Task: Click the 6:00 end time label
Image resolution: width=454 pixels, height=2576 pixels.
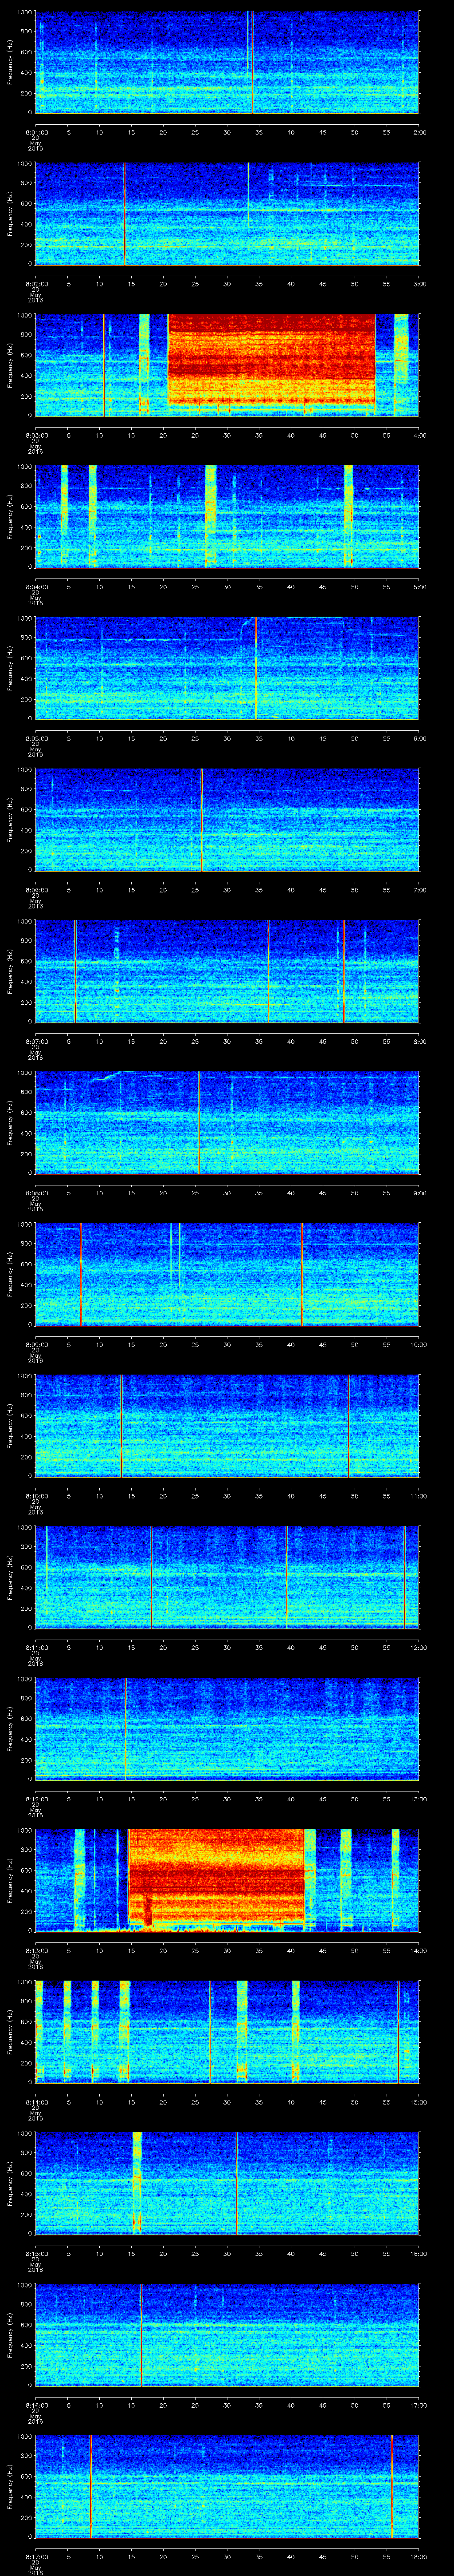Action: coord(419,738)
